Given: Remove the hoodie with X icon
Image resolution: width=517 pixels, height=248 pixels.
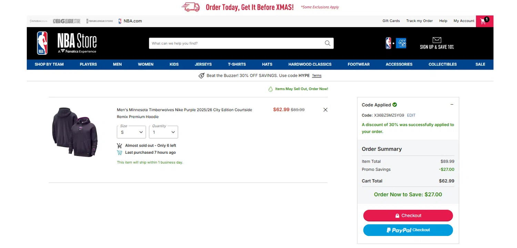Looking at the screenshot, I should click(x=325, y=110).
